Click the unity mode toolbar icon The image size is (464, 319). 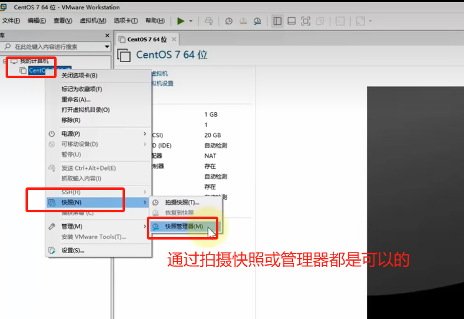320,21
